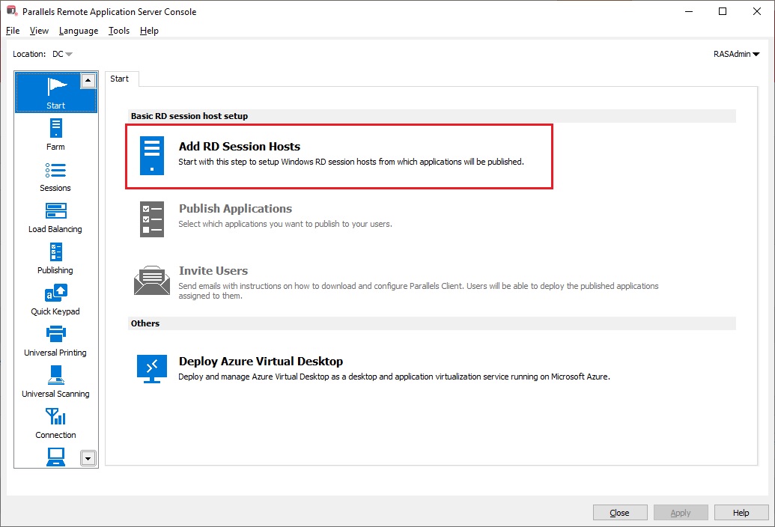Click the sidebar scroll up arrow

point(88,81)
